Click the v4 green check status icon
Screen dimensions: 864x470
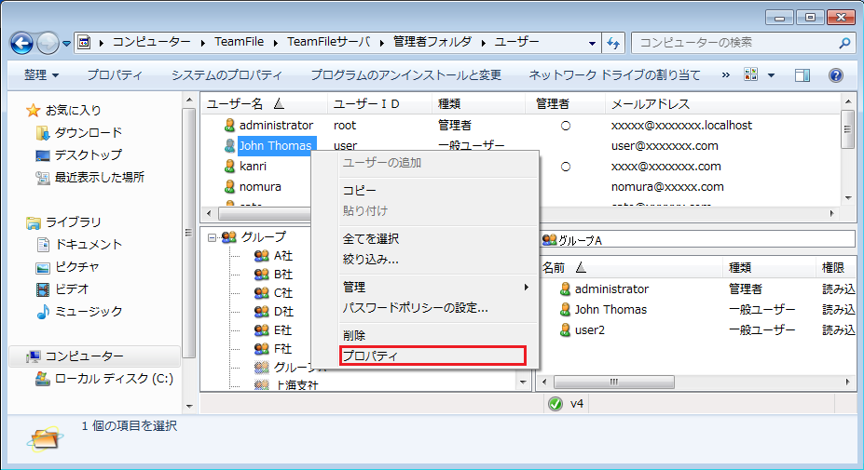click(555, 404)
